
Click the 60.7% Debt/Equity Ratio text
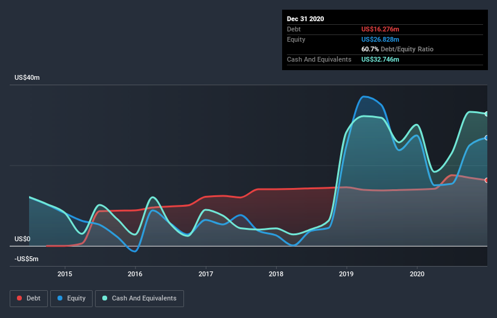[397, 50]
